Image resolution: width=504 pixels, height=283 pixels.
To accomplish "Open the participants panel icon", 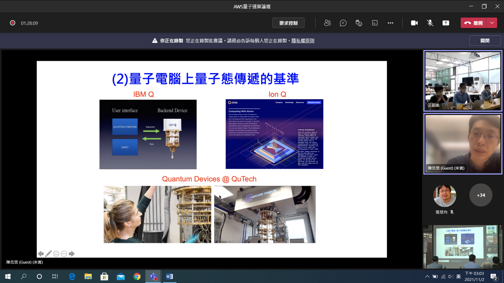I will click(327, 23).
